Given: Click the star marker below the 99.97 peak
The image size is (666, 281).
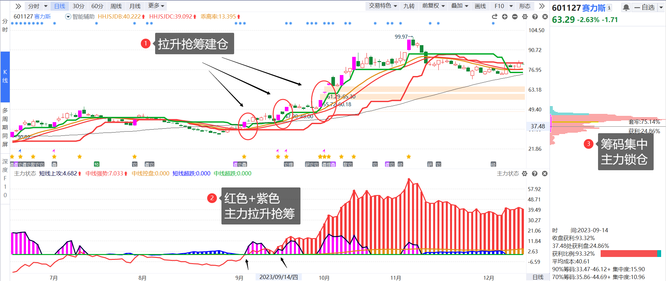Looking at the screenshot, I should [x=409, y=157].
